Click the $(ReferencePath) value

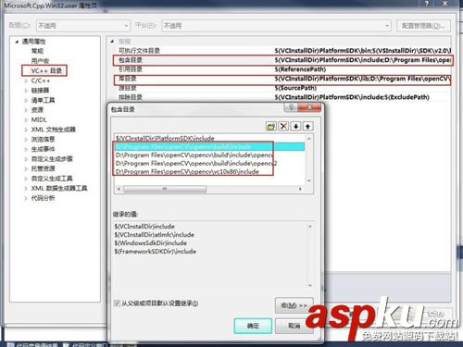click(300, 69)
